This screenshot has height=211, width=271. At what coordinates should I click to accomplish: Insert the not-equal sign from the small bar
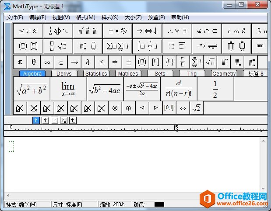pyautogui.click(x=115, y=62)
